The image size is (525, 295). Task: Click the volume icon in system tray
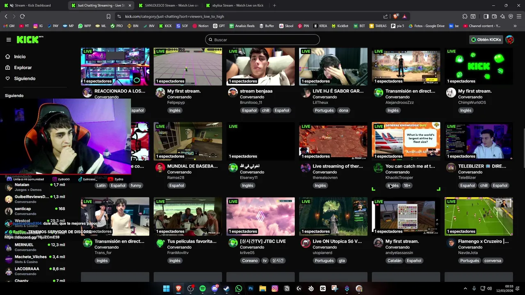pyautogui.click(x=489, y=288)
